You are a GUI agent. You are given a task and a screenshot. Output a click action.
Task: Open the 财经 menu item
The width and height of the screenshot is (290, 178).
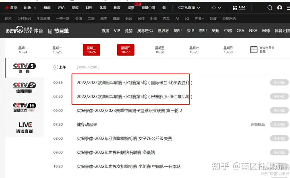coord(89,8)
